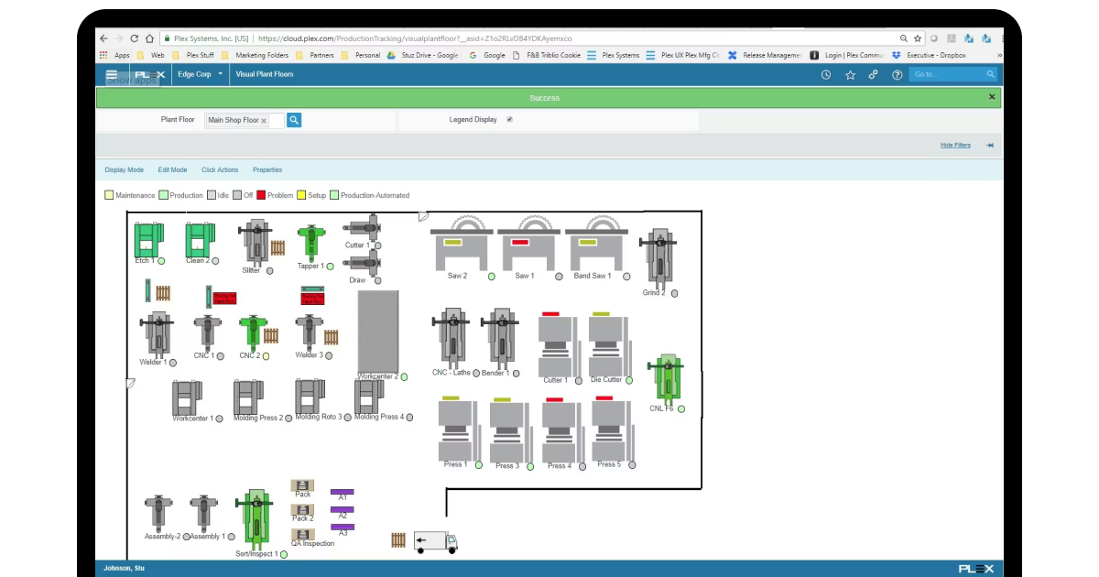Click the Hide Filters link

[955, 146]
